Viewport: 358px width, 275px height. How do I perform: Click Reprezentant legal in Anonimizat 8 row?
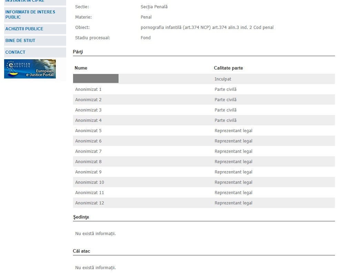(x=233, y=162)
